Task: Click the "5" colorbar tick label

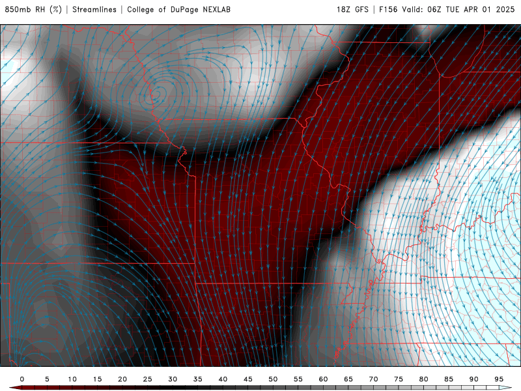Action: pos(47,379)
